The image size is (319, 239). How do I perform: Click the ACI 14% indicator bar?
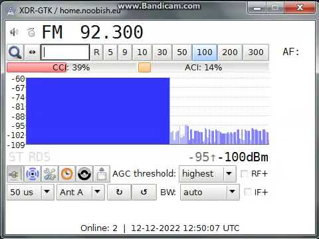point(203,68)
